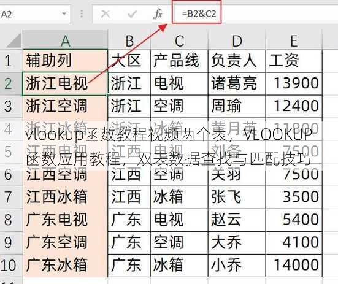Click the salary cell 14000

pos(294,265)
